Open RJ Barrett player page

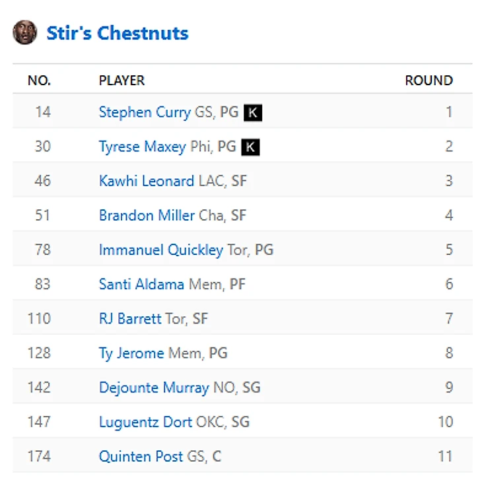point(129,318)
